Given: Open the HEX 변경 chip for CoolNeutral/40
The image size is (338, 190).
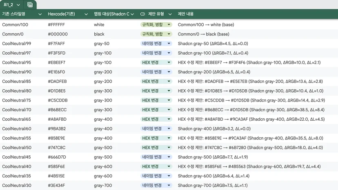Looking at the screenshot, I should click(156, 166).
